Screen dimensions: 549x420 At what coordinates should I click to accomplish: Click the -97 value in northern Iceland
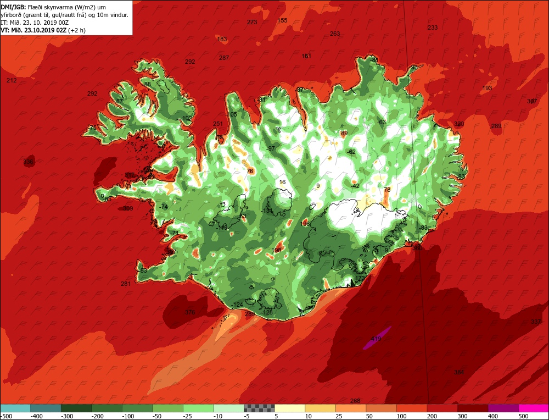click(x=271, y=148)
